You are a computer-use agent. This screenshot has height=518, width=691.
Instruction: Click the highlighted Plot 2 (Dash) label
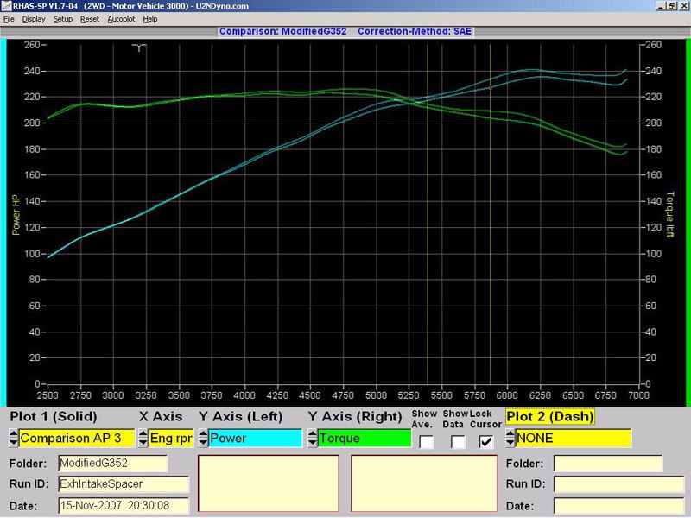click(x=549, y=417)
